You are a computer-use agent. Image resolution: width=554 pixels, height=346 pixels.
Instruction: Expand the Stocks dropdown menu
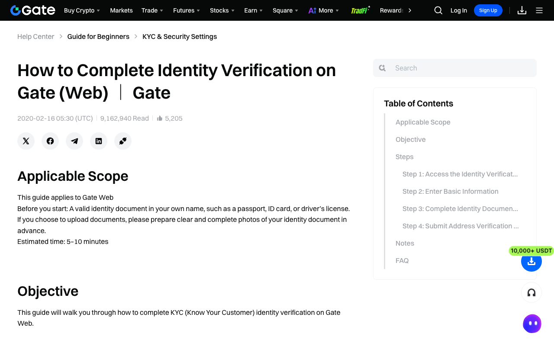[x=222, y=10]
